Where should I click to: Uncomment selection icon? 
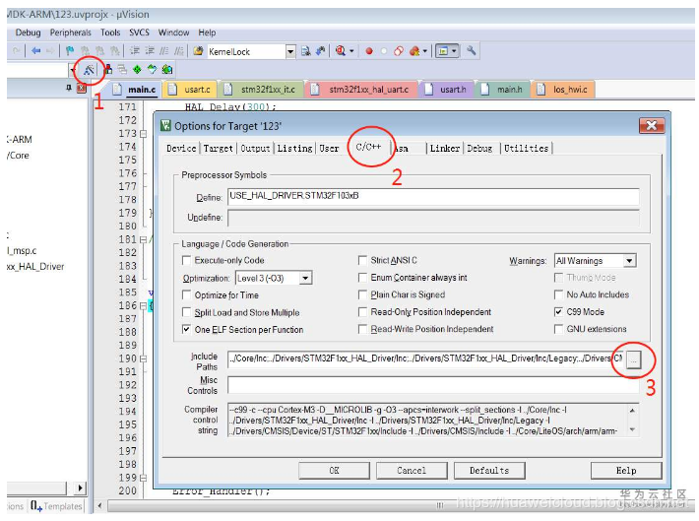(179, 51)
